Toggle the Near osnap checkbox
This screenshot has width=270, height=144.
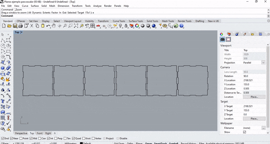[11, 138]
